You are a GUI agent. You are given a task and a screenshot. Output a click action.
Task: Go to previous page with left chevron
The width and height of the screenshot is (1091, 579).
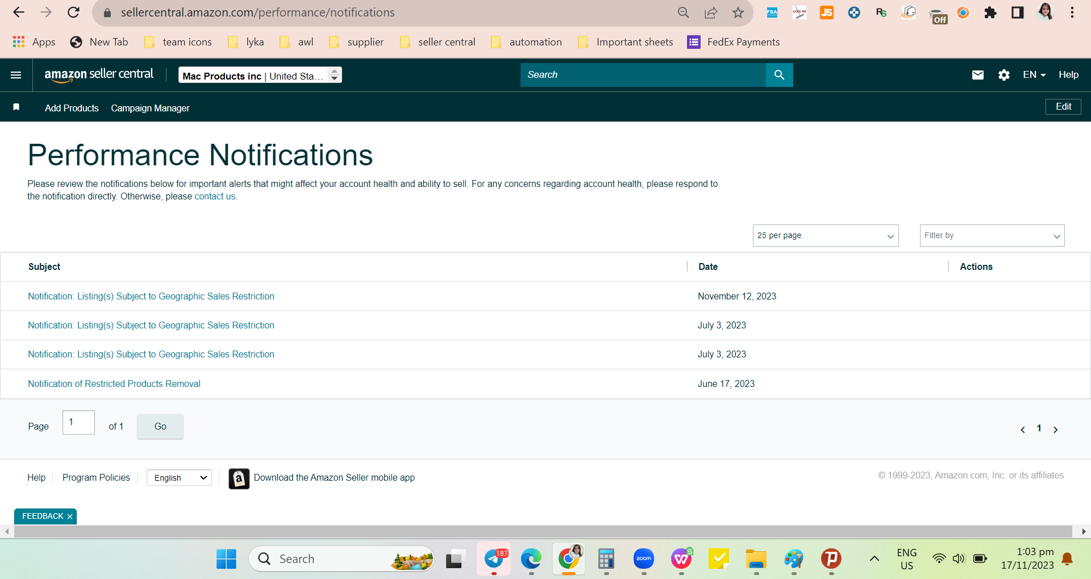1023,430
